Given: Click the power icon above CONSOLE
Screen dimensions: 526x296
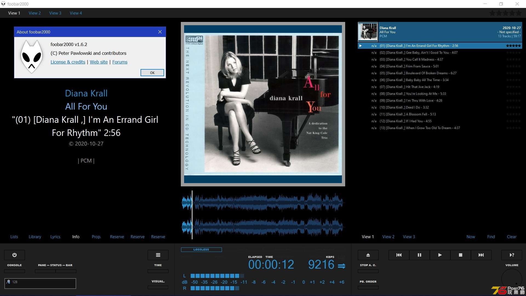Looking at the screenshot, I should coord(15,255).
